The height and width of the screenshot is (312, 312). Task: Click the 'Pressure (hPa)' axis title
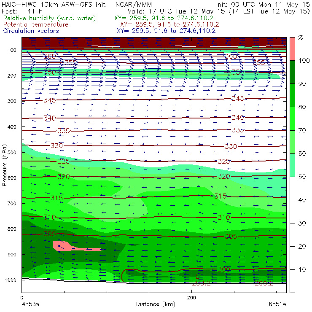tap(4, 165)
